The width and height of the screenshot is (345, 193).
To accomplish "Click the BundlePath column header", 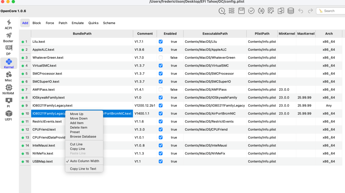I will point(82,34).
